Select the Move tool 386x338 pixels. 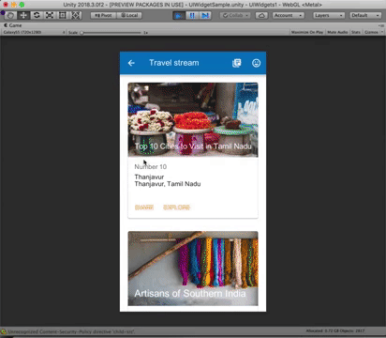(23, 15)
